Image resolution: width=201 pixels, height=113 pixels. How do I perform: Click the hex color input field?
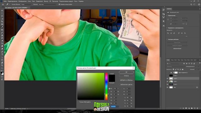tap(115, 106)
